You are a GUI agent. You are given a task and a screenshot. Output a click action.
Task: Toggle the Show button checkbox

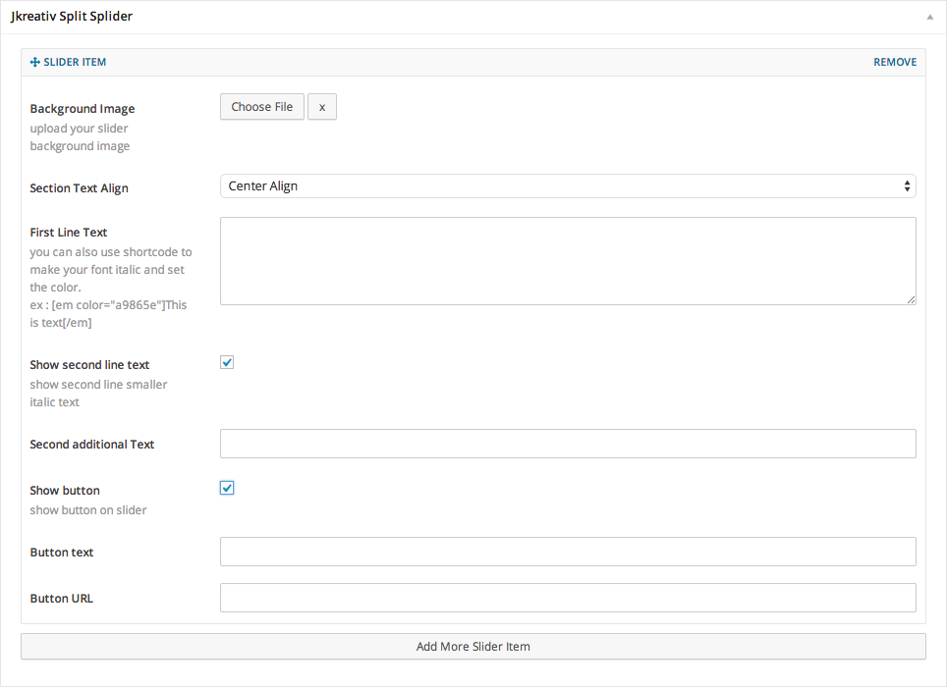click(x=227, y=488)
